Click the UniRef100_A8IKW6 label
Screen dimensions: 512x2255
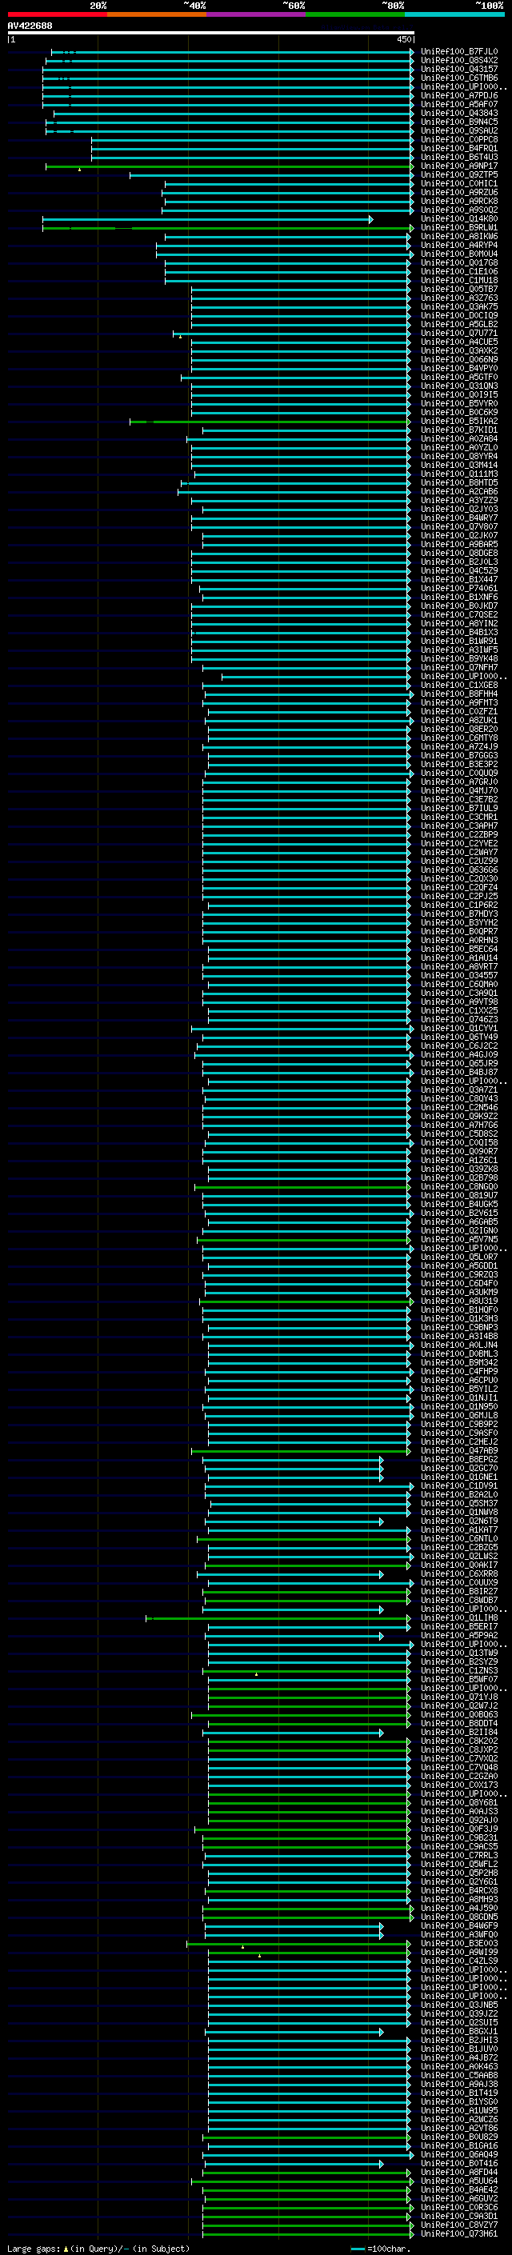[458, 236]
